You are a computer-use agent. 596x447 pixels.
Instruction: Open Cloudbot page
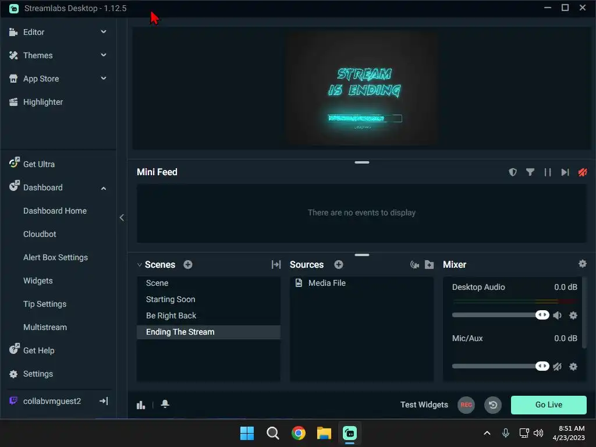click(40, 234)
